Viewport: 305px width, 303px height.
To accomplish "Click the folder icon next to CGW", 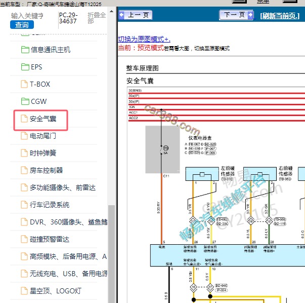I will (25, 101).
